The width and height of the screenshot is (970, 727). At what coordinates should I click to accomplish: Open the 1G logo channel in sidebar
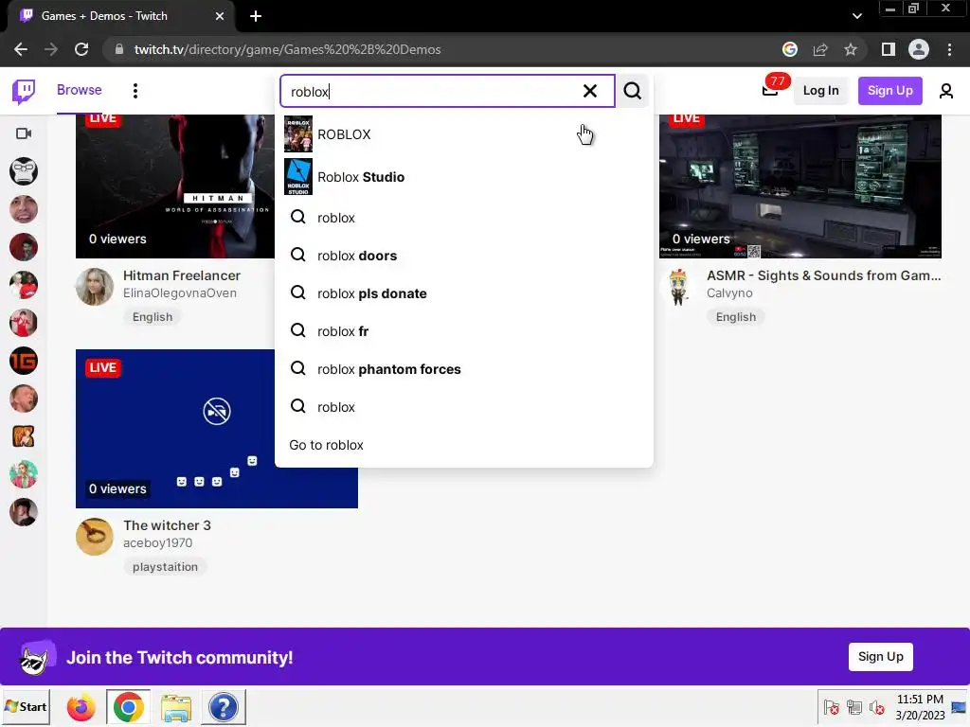coord(24,361)
